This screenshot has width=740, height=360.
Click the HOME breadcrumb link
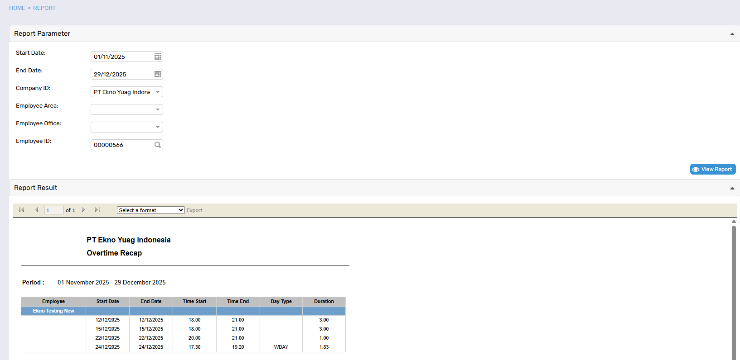(17, 8)
